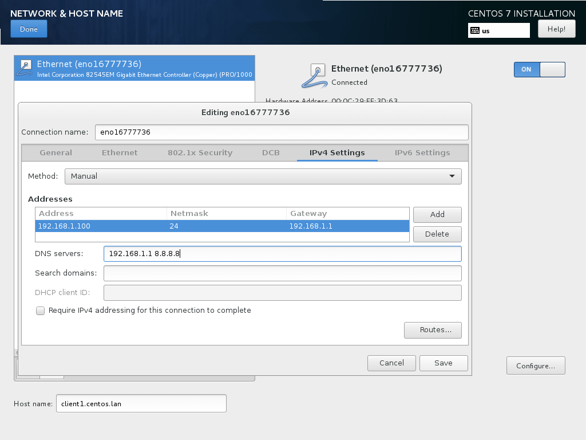586x440 pixels.
Task: Open the Method dropdown showing Manual
Action: (263, 176)
